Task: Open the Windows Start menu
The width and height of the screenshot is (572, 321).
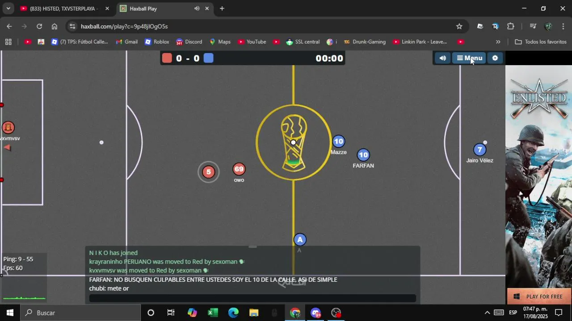Action: [10, 313]
